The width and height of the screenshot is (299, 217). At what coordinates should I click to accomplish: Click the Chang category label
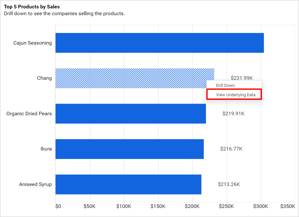[x=44, y=78]
